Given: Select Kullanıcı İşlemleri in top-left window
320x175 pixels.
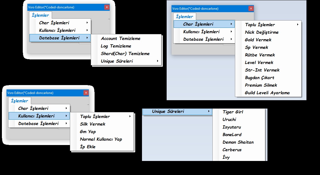Looking at the screenshot, I should 60,30.
